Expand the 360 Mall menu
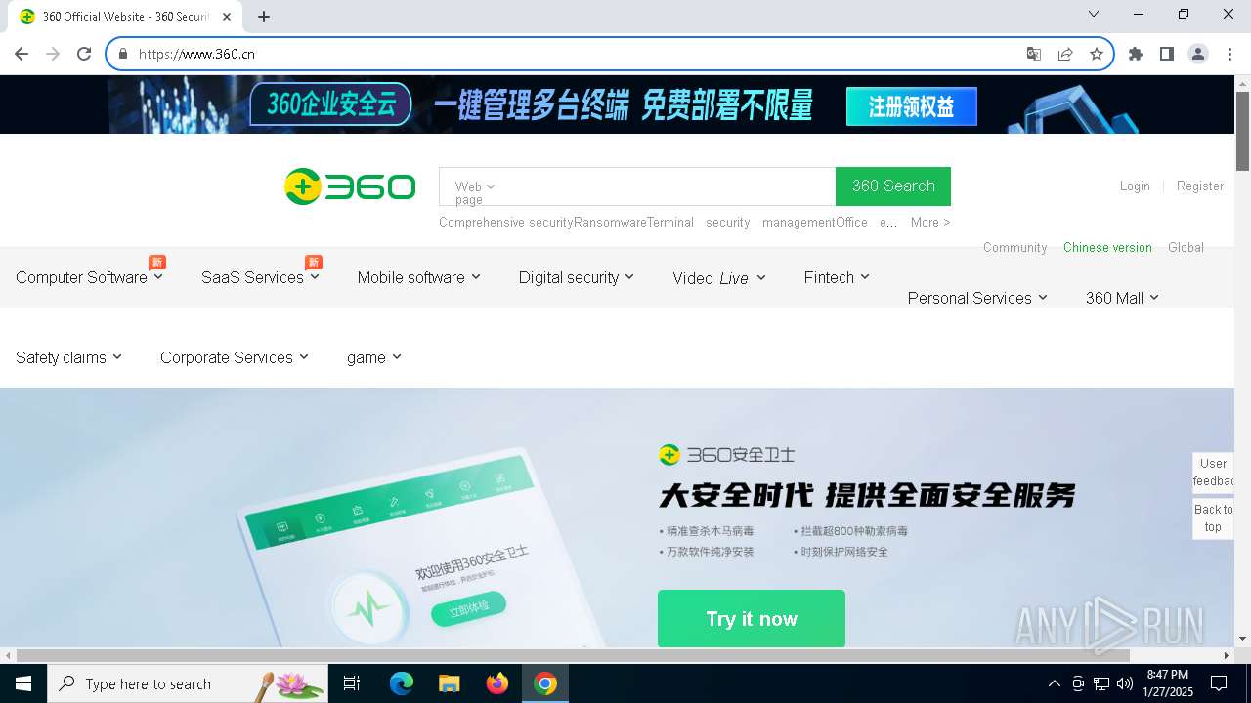The width and height of the screenshot is (1251, 703). 1122,298
